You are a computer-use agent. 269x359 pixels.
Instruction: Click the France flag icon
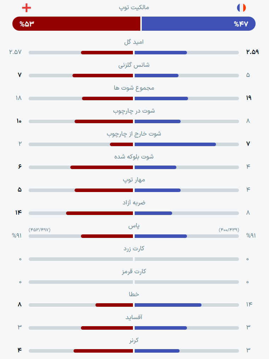[241, 8]
